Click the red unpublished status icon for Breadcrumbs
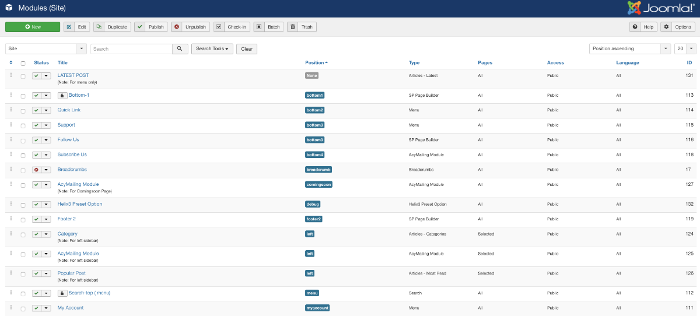Screen dimensions: 700x316 tap(36, 170)
